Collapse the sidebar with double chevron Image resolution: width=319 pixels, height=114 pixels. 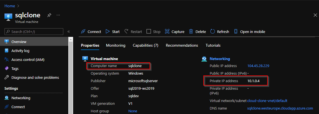pyautogui.click(x=69, y=32)
